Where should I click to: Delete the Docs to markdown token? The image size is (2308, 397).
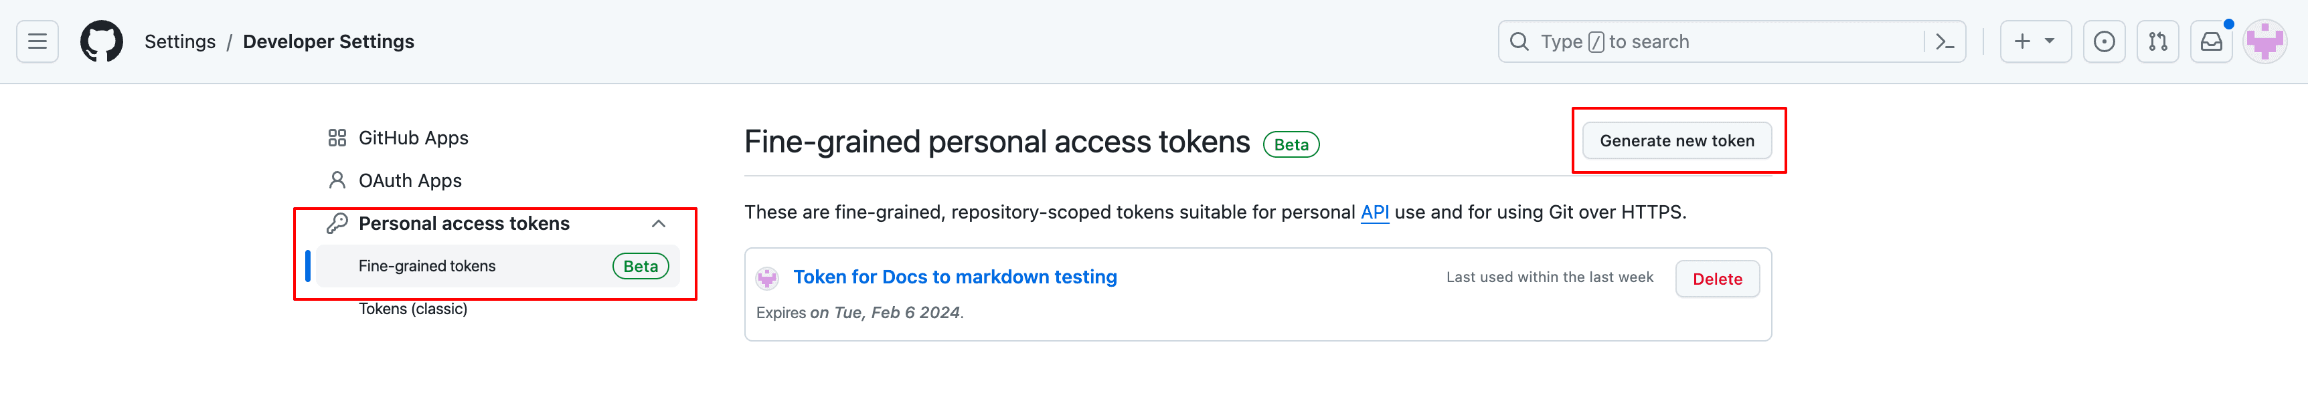click(1717, 279)
